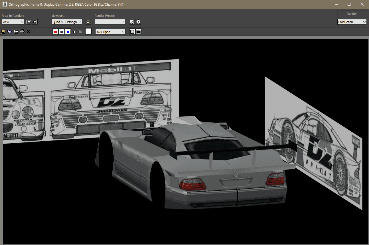Save the rendered image with disk icon
This screenshot has height=245, width=369.
point(3,32)
